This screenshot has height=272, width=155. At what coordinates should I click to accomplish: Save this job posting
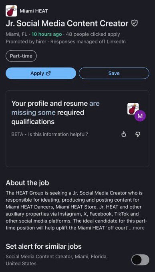point(114,73)
